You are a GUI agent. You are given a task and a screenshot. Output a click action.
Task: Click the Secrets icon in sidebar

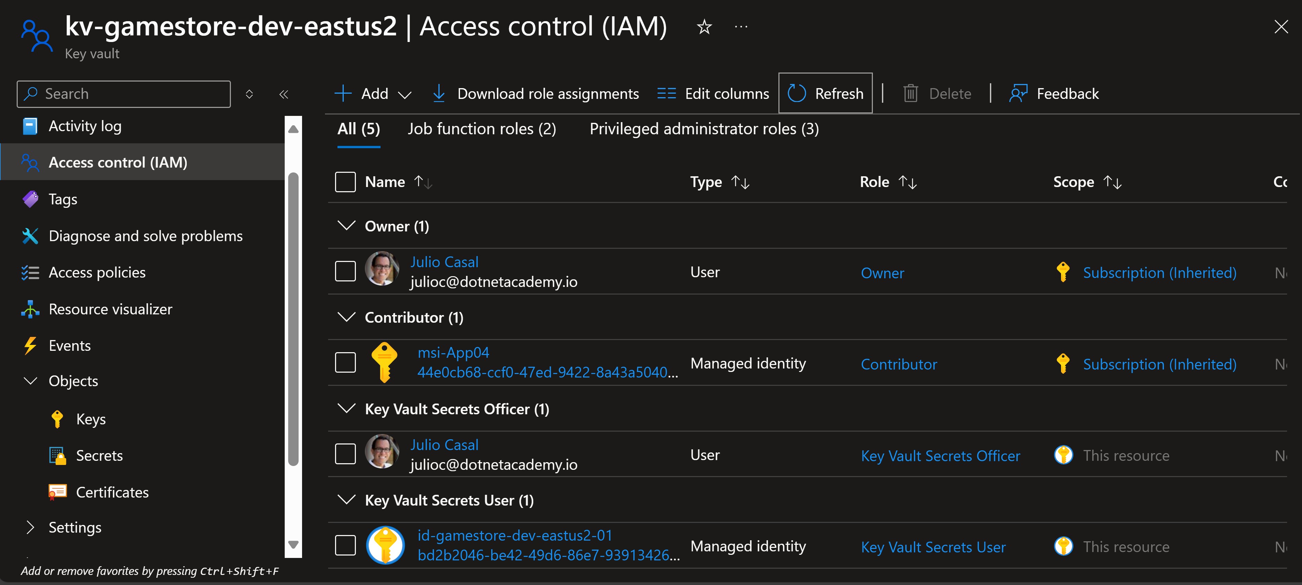(58, 456)
